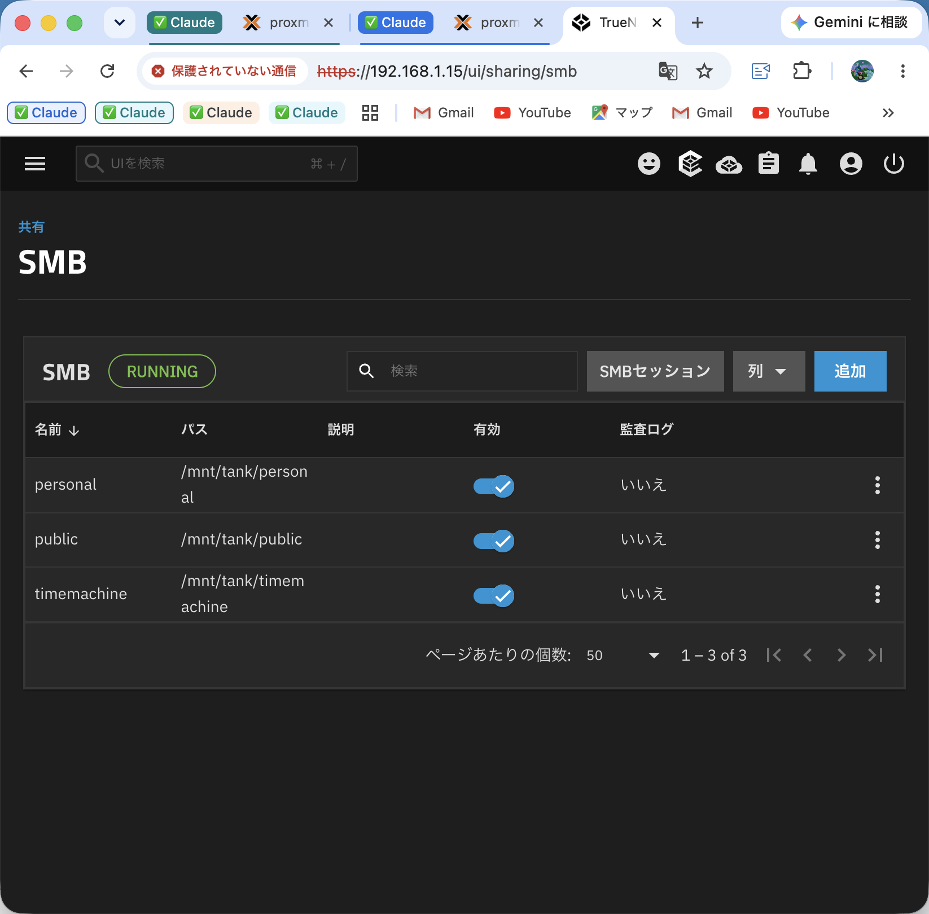Click the personal share name cell
The width and height of the screenshot is (929, 914).
pyautogui.click(x=65, y=485)
